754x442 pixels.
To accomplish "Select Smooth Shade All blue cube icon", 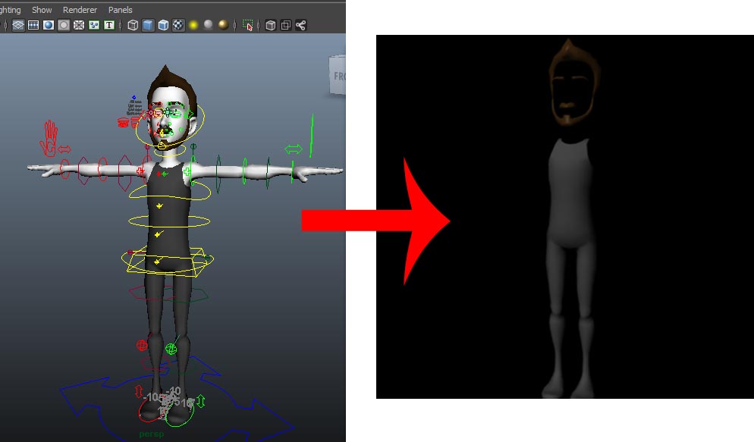I will pos(148,25).
